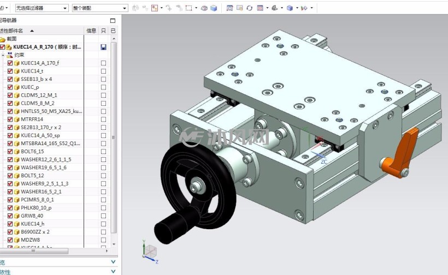Open the 整个装配 scope dropdown
The image size is (448, 275).
click(x=124, y=8)
